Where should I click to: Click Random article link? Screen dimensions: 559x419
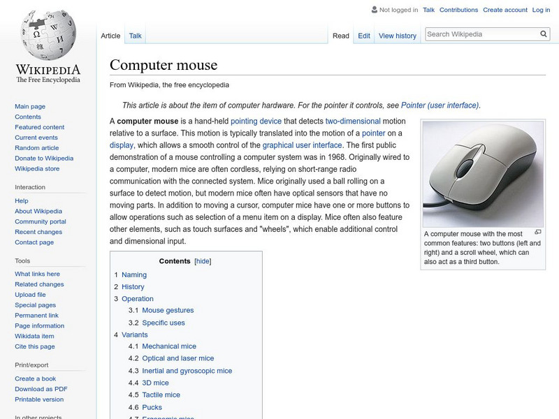point(37,148)
